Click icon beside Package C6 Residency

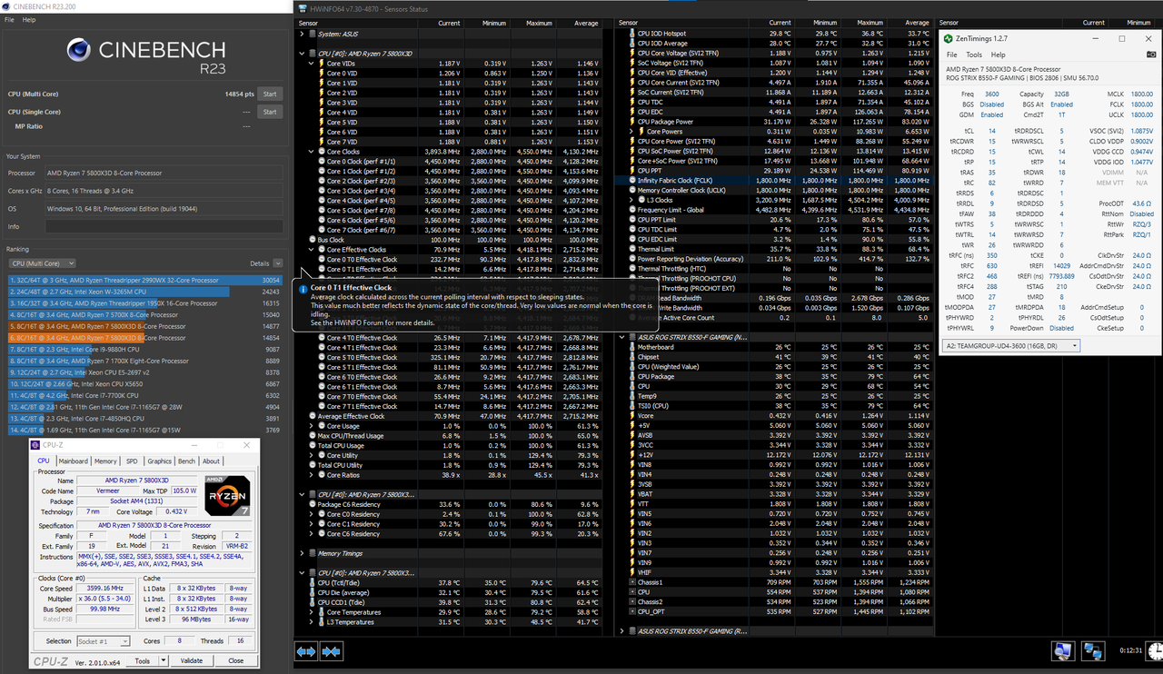click(x=312, y=504)
